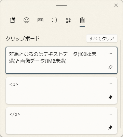Paste the <p> clipboard entry

61,90
